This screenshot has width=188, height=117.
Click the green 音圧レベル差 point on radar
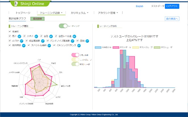57,85
